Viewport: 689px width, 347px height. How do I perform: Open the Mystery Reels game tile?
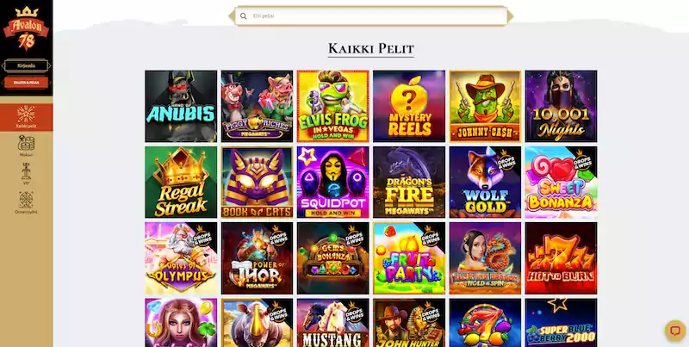pyautogui.click(x=409, y=106)
